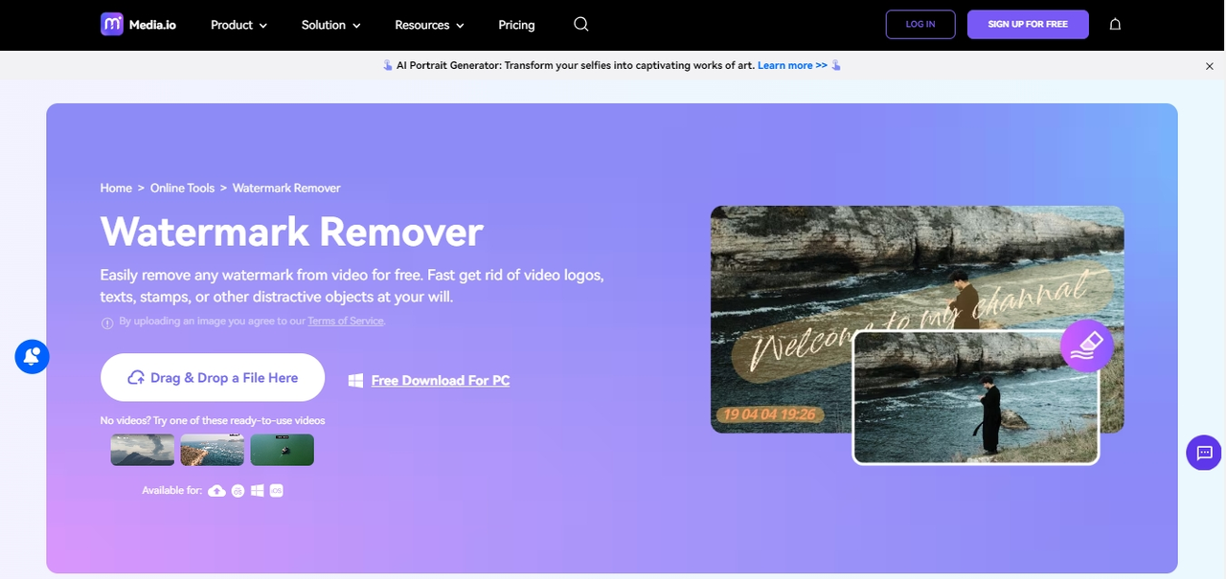
Task: Select the green water boat sample video
Action: (x=283, y=450)
